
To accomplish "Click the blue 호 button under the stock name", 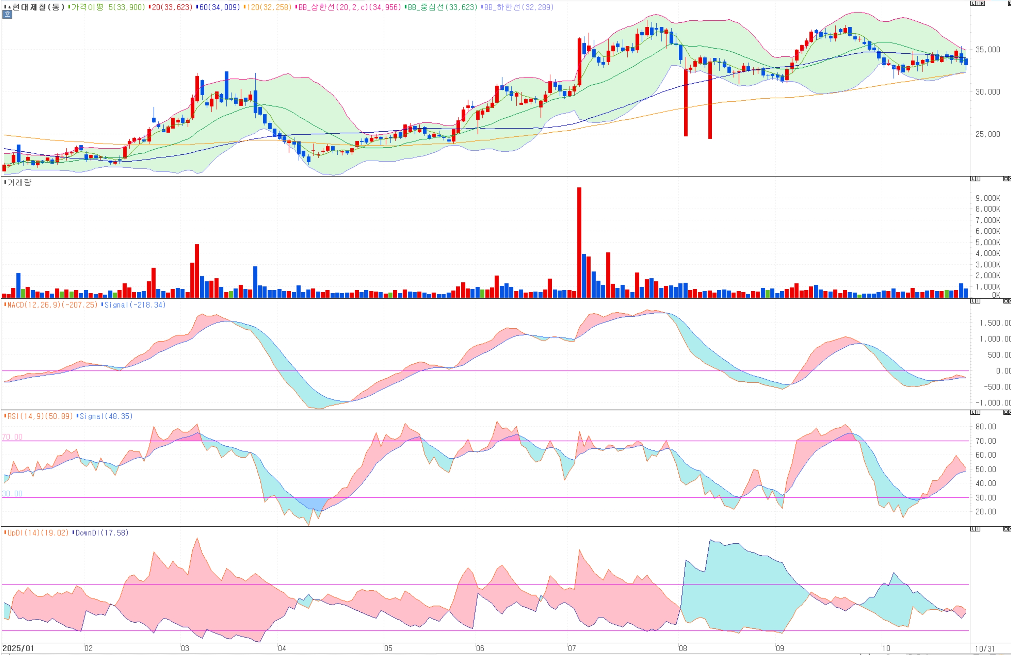I will pyautogui.click(x=7, y=14).
